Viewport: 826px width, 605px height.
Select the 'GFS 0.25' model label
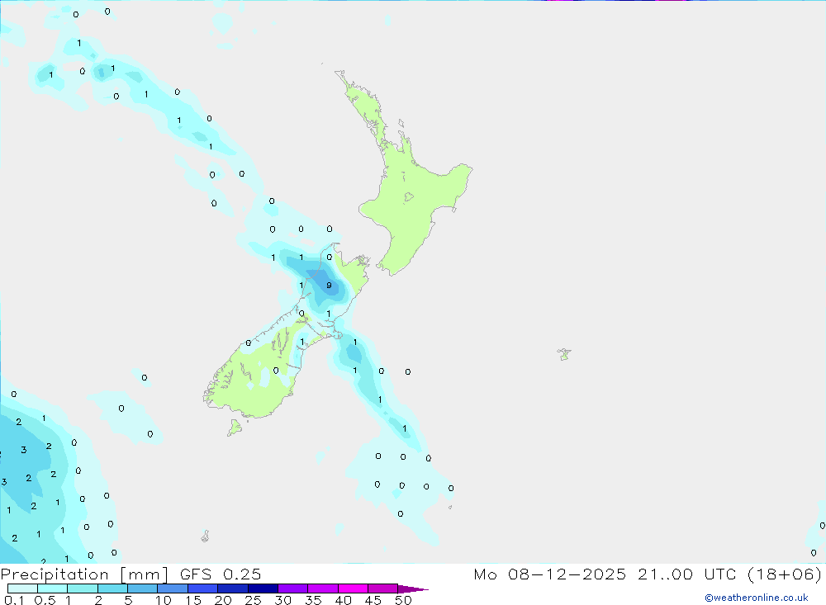point(221,574)
